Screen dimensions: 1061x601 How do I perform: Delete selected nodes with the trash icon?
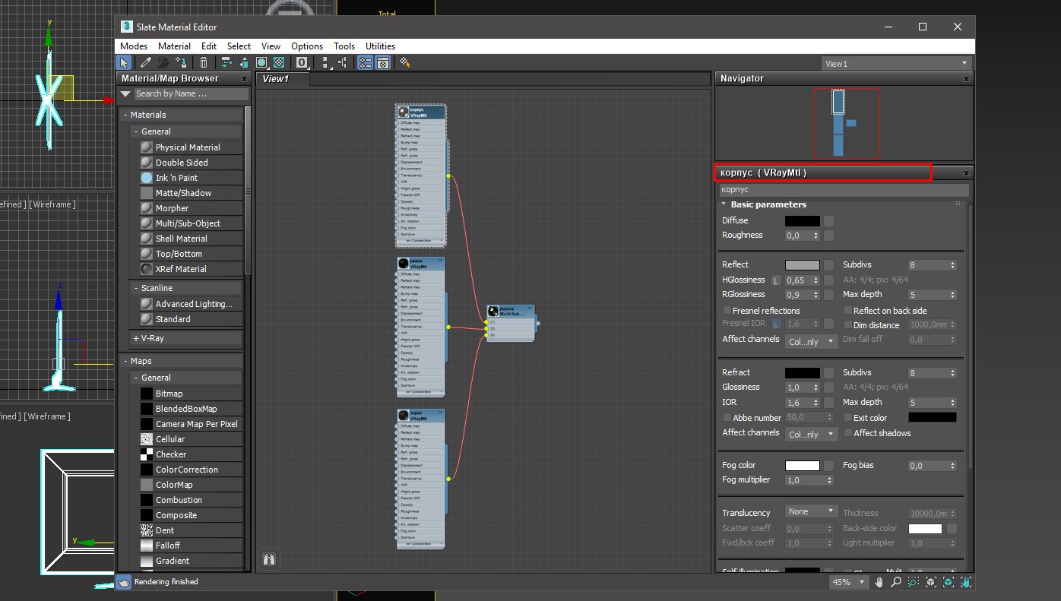(x=204, y=63)
